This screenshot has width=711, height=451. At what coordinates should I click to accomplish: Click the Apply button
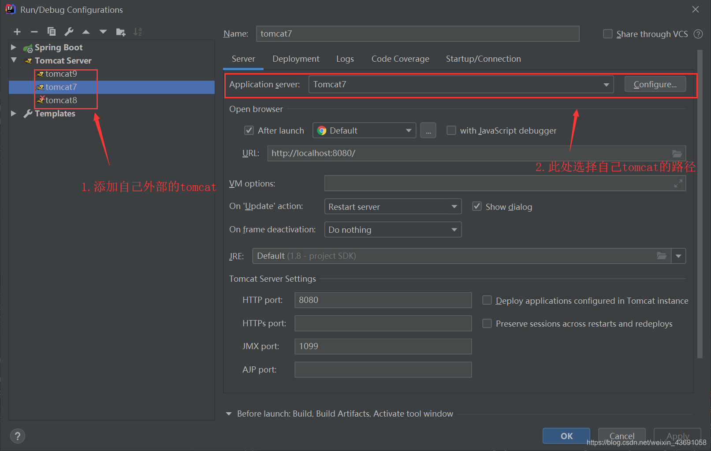point(677,436)
